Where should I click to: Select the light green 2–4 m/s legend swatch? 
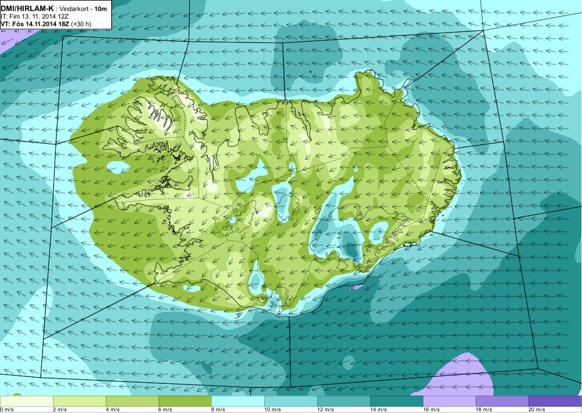(79, 401)
